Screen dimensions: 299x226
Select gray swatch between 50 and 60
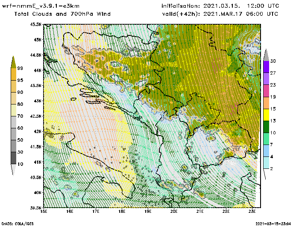14,134
